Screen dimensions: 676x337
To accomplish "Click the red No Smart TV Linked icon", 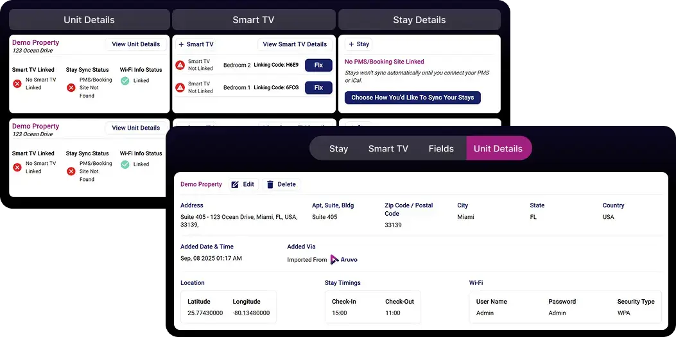I will click(x=17, y=83).
